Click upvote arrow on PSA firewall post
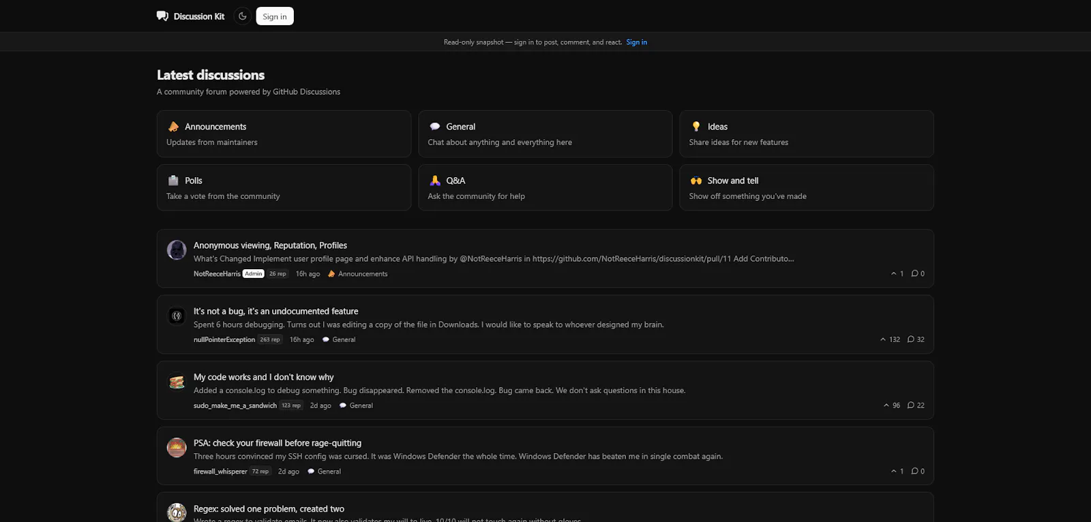The width and height of the screenshot is (1091, 522). coord(894,472)
